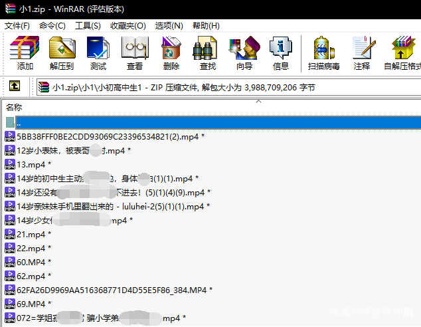Image resolution: width=421 pixels, height=327 pixels.
Task: Open the 命令(C) menu
Action: pos(52,26)
